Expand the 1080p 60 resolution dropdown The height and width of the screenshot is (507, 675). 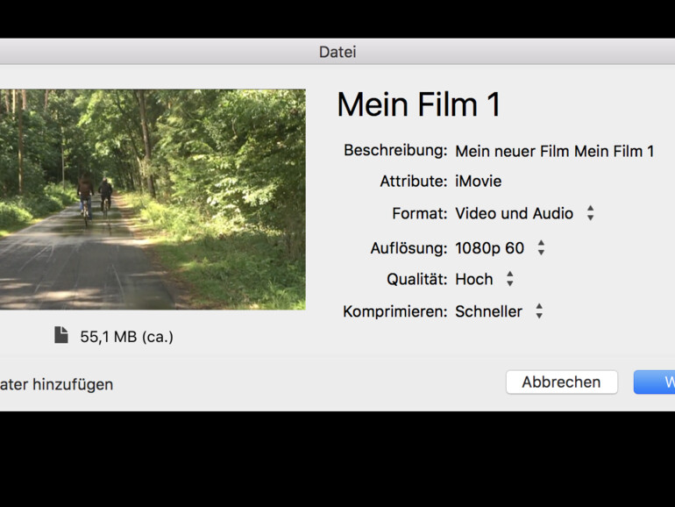click(489, 248)
